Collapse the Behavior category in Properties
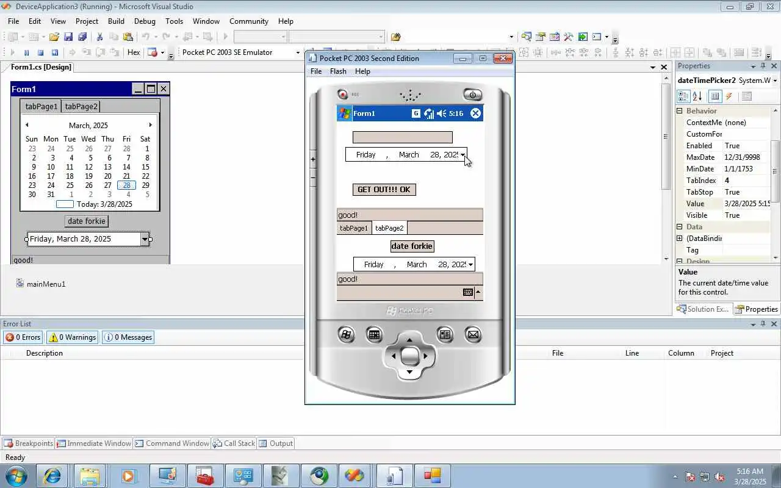 coord(679,111)
